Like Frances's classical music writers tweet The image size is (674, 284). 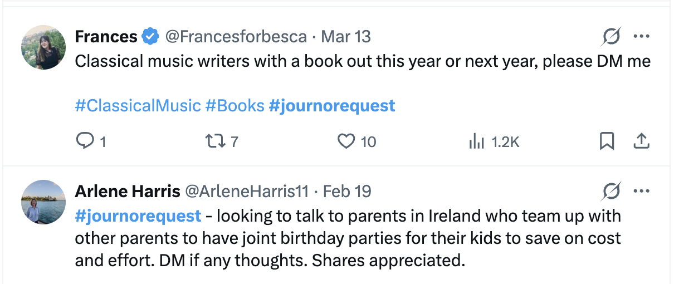(x=346, y=141)
